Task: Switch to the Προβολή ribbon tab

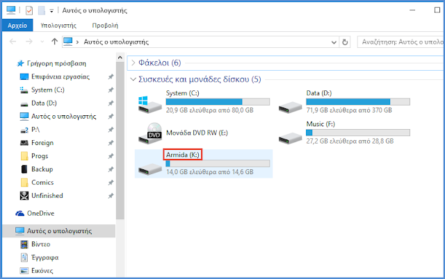Action: tap(105, 25)
